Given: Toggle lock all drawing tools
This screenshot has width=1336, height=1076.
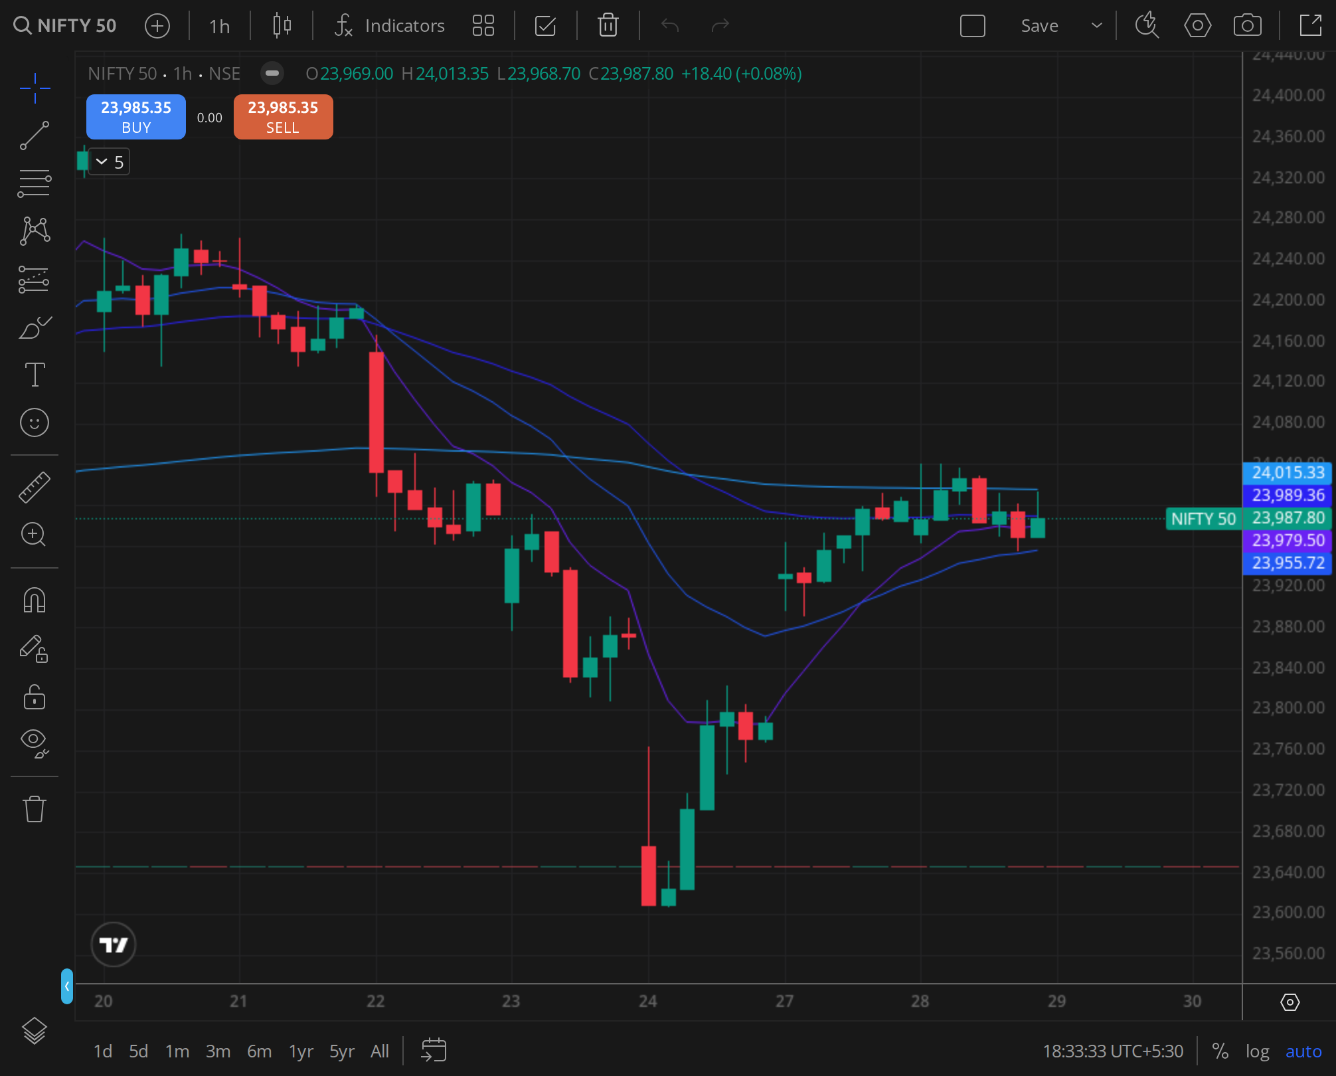Looking at the screenshot, I should (35, 697).
